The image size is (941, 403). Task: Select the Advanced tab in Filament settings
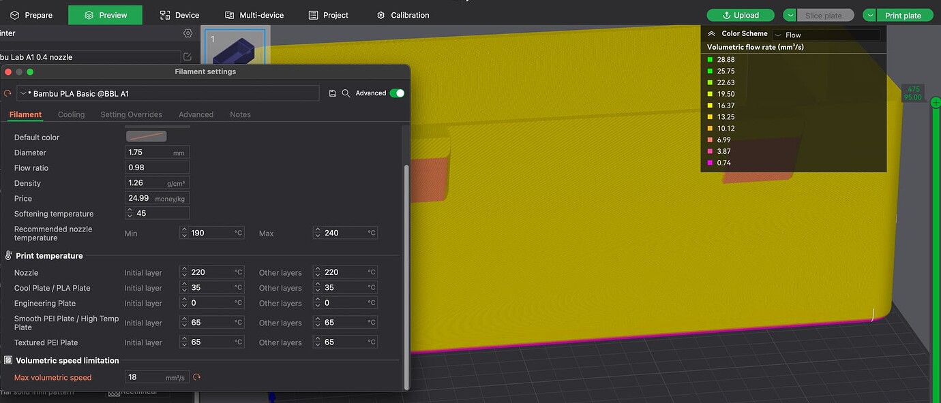click(196, 114)
